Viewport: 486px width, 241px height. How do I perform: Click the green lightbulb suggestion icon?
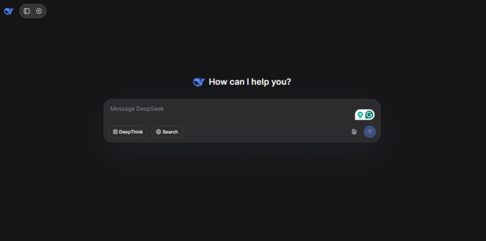click(360, 115)
